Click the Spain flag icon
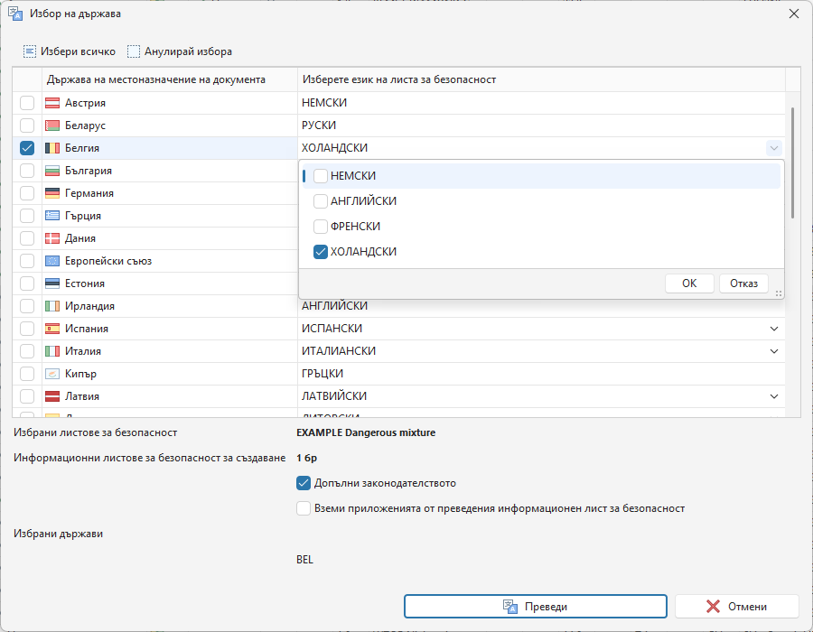813x632 pixels. tap(52, 329)
